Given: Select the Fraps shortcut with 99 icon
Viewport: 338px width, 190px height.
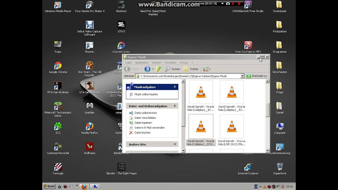Looking at the screenshot, I should (58, 47).
